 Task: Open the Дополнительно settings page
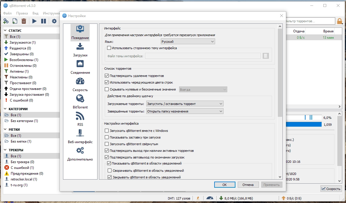80,154
